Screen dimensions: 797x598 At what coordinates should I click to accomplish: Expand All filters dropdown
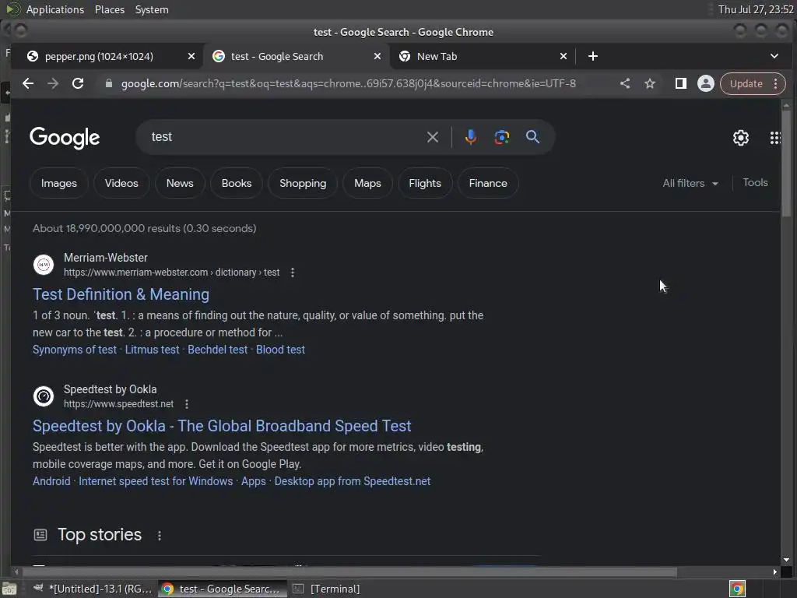[x=690, y=183]
